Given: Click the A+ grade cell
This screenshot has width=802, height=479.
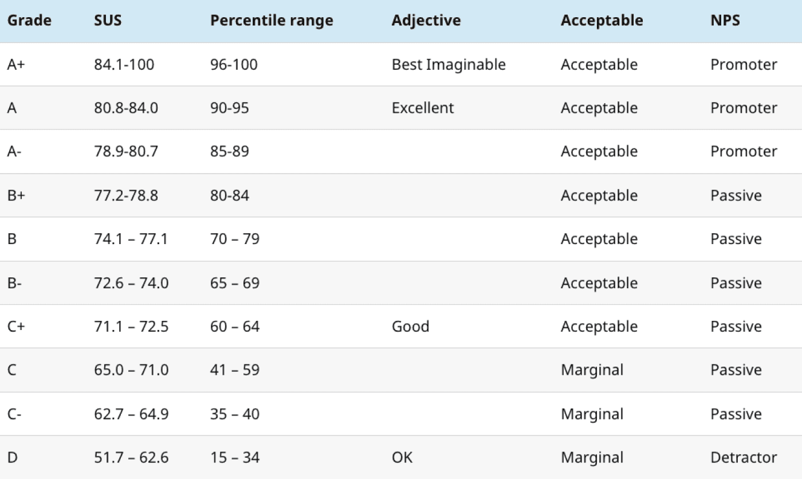Looking at the screenshot, I should 17,64.
